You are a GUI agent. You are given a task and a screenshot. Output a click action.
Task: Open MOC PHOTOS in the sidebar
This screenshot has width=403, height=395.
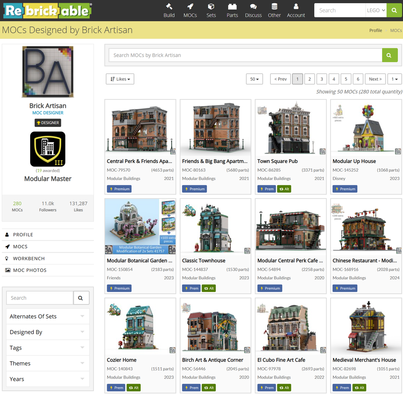[48, 270]
